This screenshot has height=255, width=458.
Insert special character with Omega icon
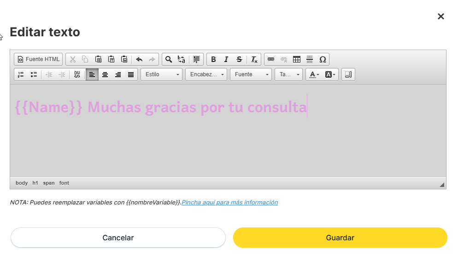(x=323, y=59)
